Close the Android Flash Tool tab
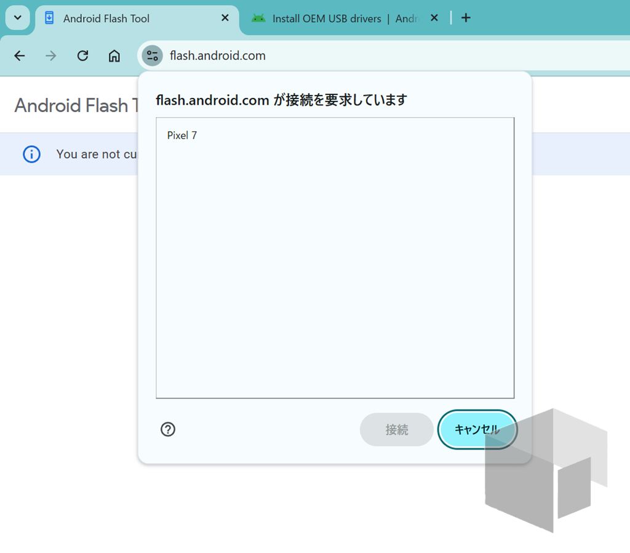The height and width of the screenshot is (553, 630). pos(225,18)
